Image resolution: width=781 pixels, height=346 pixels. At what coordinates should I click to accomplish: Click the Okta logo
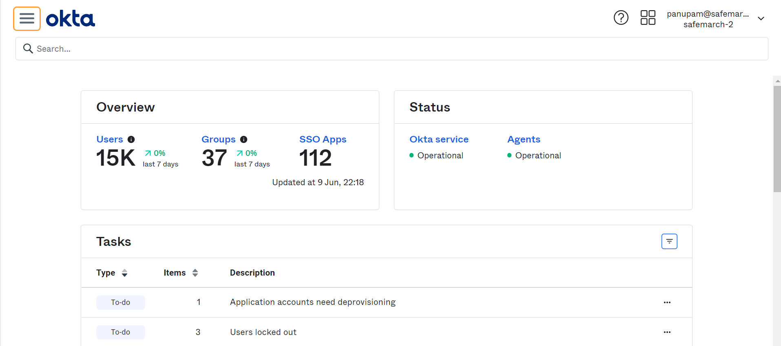point(70,19)
